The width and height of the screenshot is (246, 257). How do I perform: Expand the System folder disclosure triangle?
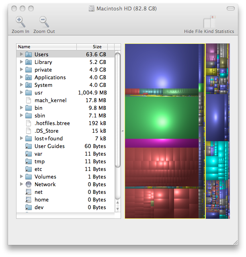point(21,85)
